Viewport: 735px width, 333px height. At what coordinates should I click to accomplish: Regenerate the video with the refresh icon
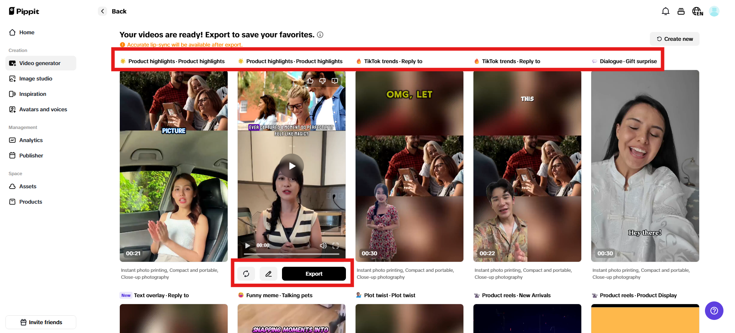(x=246, y=274)
